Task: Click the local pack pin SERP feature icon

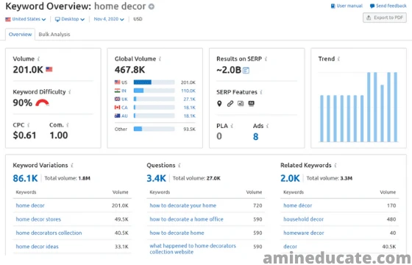Action: 219,104
